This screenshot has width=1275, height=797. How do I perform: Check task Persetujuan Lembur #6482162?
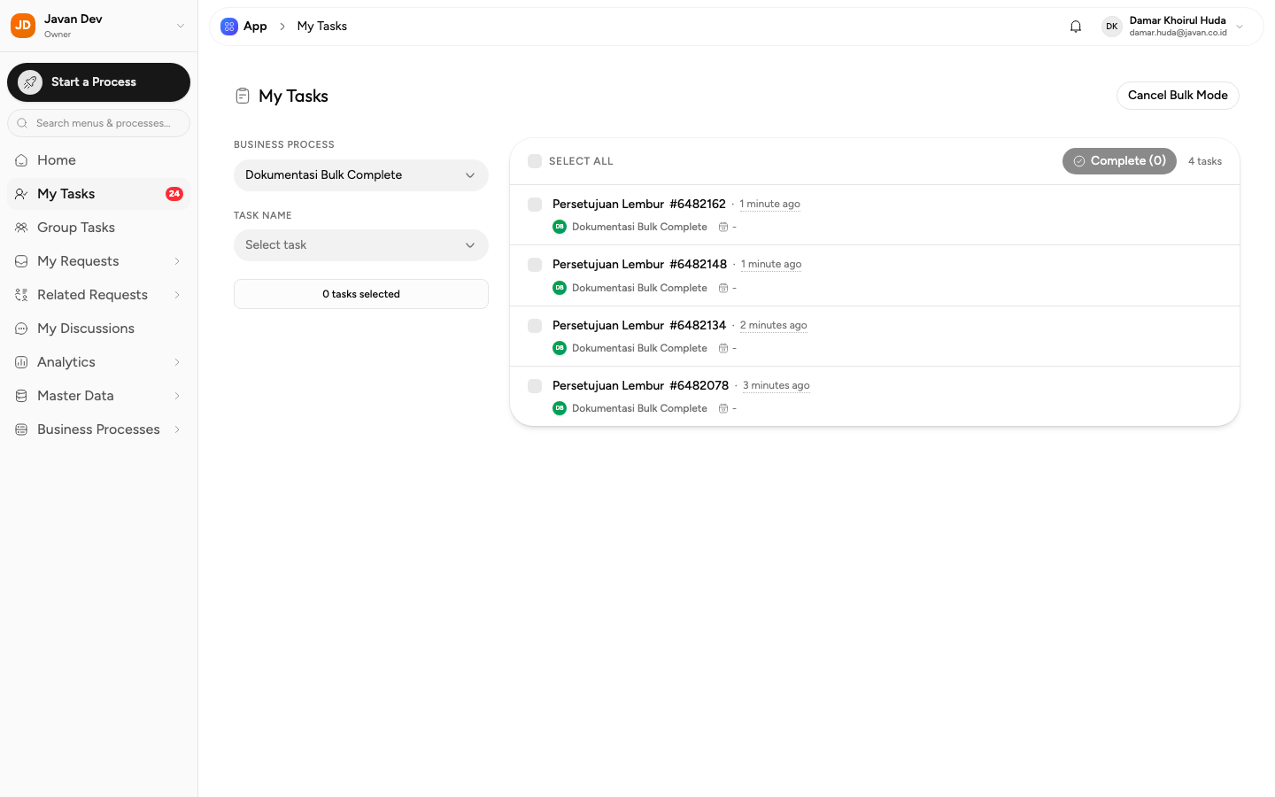tap(535, 205)
